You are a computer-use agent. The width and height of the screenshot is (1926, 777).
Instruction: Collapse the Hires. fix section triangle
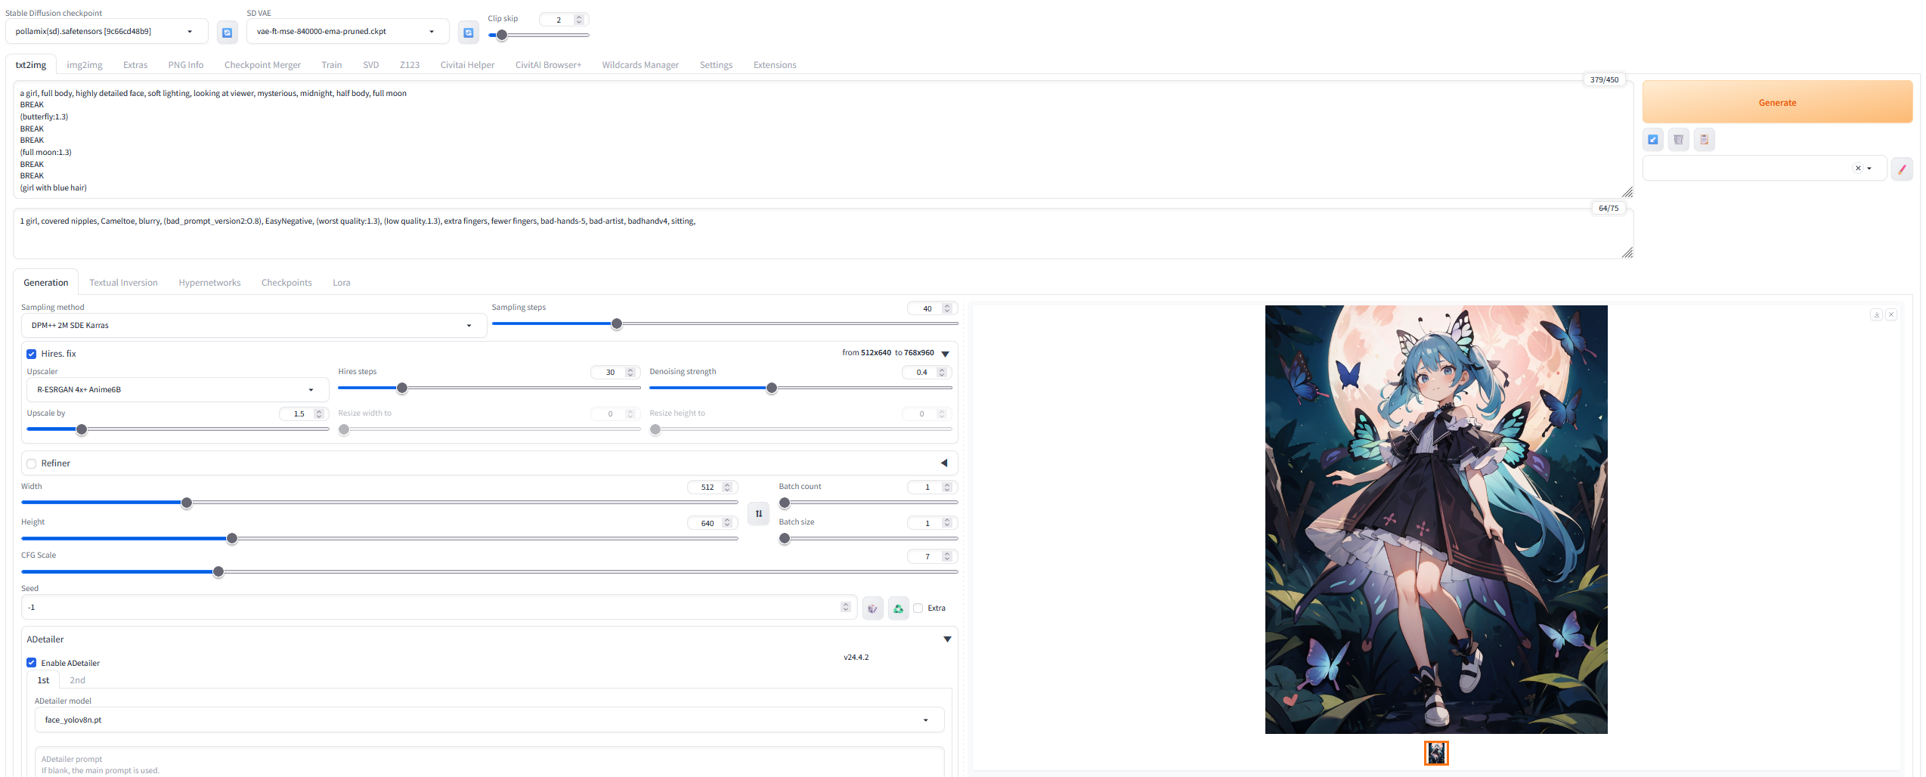pos(945,354)
